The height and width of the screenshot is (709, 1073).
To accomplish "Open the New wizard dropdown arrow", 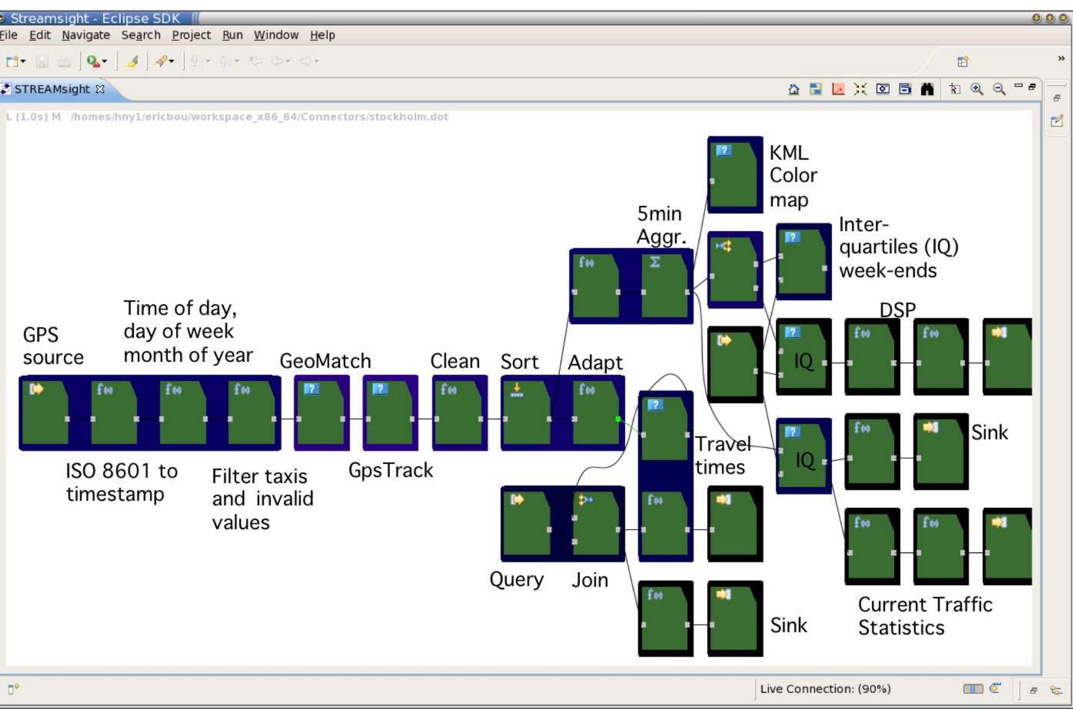I will tap(23, 62).
